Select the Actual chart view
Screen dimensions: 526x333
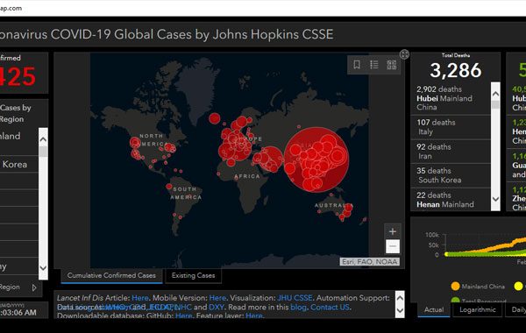[434, 309]
